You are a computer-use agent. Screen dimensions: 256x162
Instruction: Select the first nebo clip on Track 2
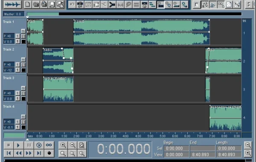coord(58,61)
